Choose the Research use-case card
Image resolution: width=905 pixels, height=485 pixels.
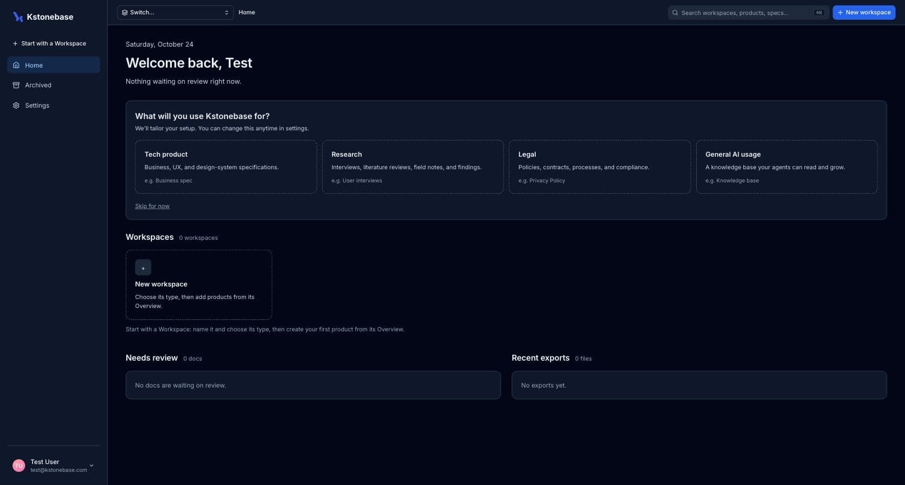[x=413, y=167]
